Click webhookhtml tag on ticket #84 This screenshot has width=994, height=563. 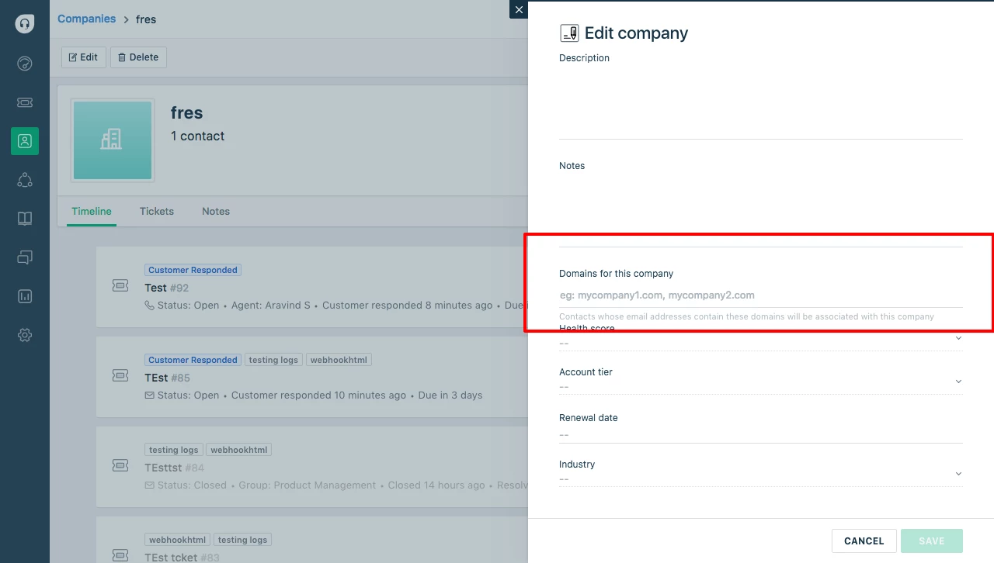pos(239,450)
